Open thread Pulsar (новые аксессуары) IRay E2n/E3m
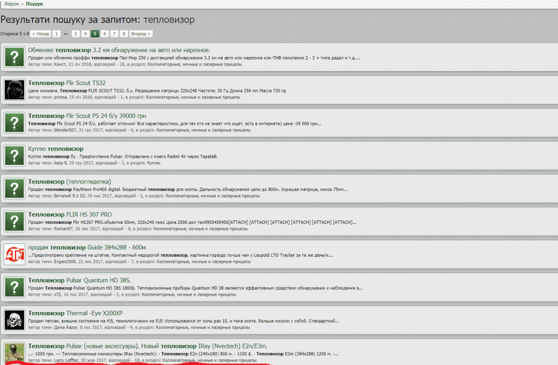Image resolution: width=558 pixels, height=365 pixels. pyautogui.click(x=148, y=346)
